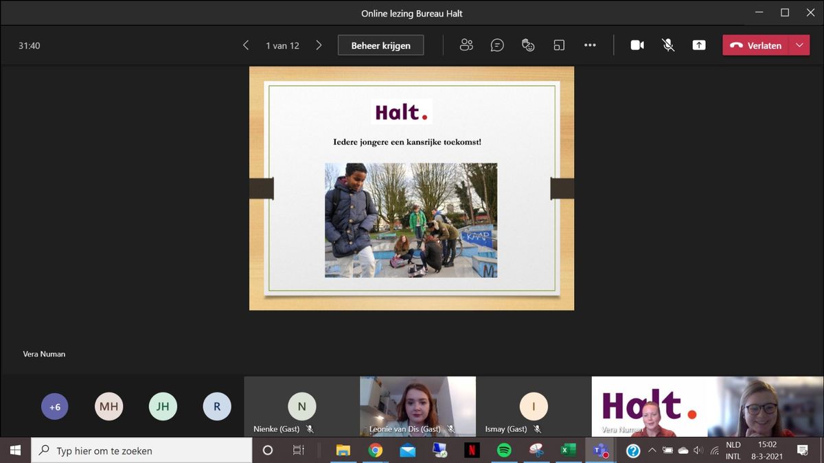Click the skatepark photo on the slide
Viewport: 824px width, 463px height.
[411, 220]
